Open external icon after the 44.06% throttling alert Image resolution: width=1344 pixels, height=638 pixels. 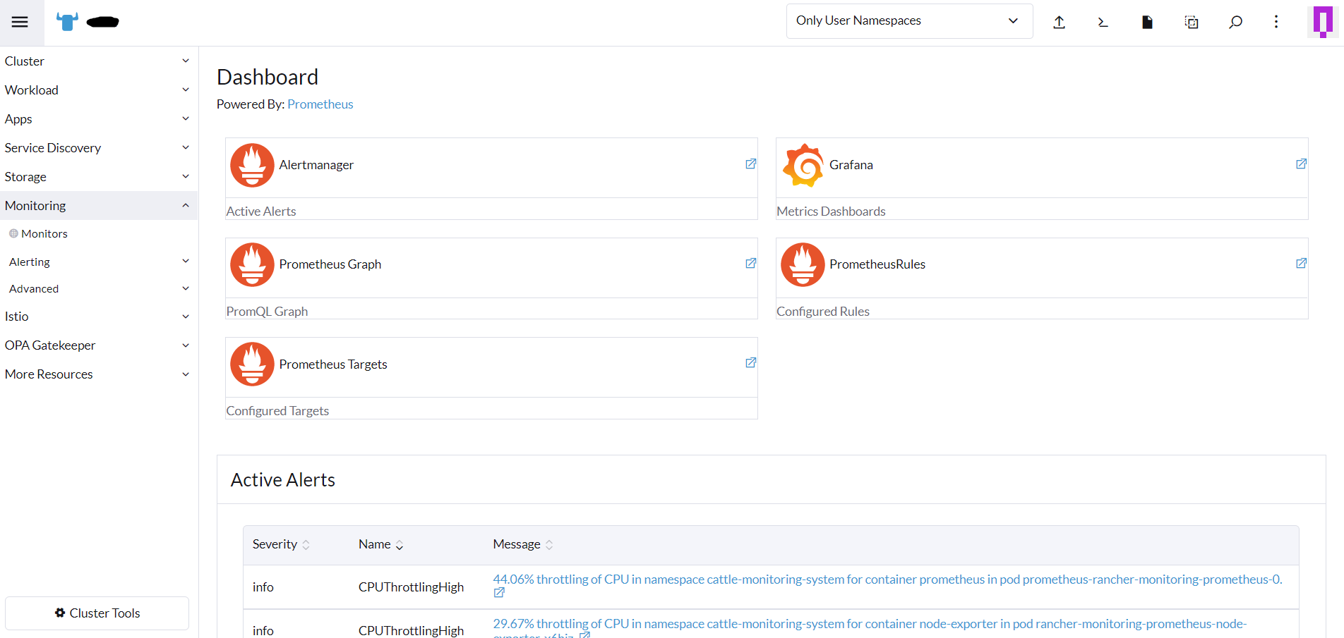pos(499,593)
